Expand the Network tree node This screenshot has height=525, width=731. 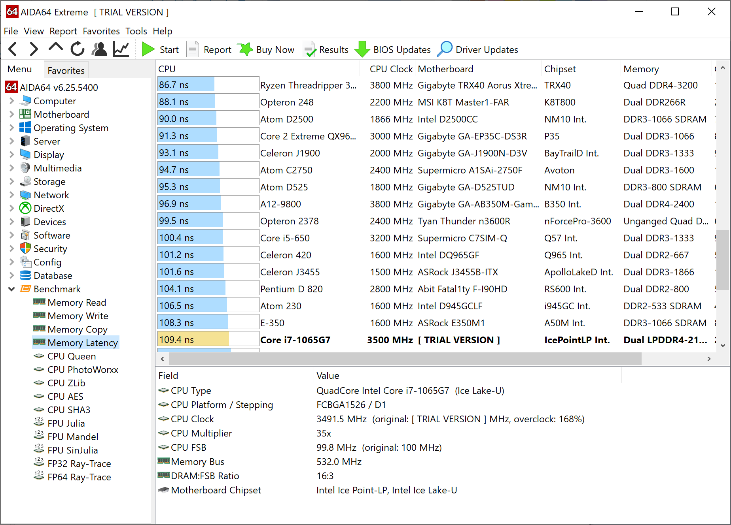point(11,195)
